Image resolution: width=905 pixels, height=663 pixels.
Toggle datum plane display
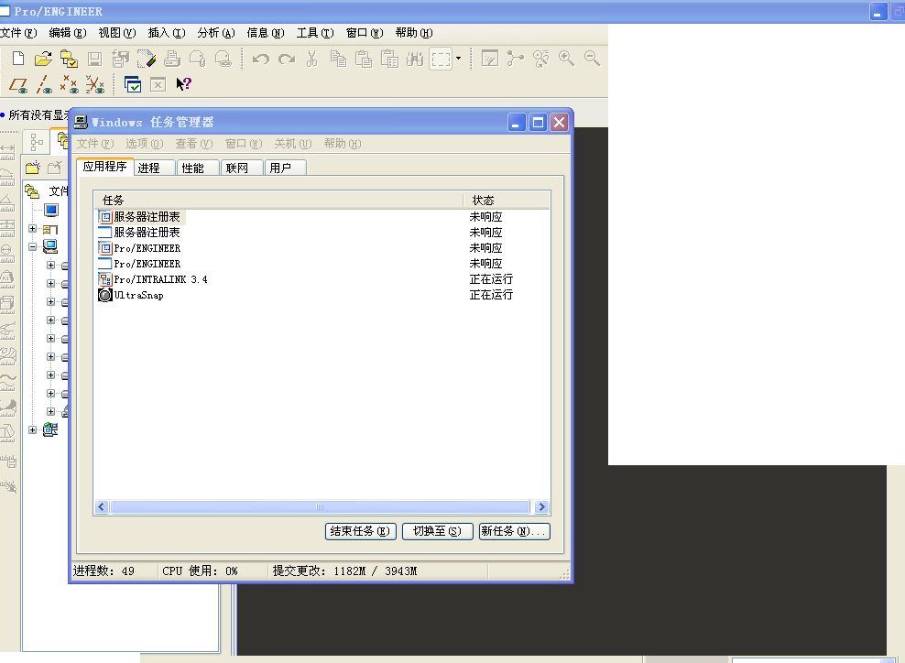[18, 85]
